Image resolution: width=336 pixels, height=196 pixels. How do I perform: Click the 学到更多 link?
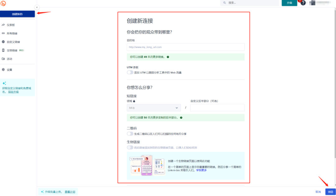[x=201, y=170]
